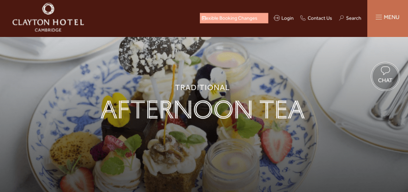
Task: Click the small icon in Flexible Booking Changes
Action: pyautogui.click(x=204, y=18)
